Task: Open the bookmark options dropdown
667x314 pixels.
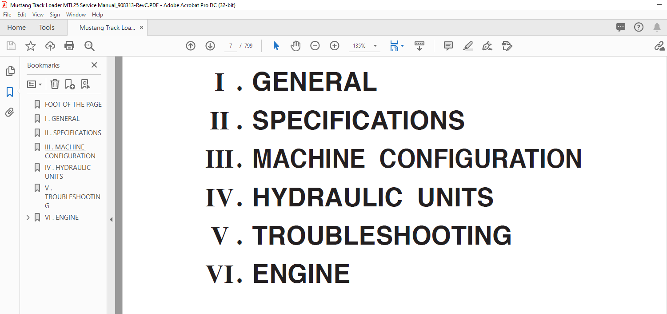Action: coord(34,84)
